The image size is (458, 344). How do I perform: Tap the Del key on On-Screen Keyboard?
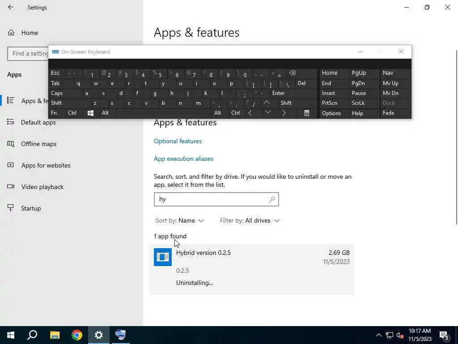tap(306, 83)
